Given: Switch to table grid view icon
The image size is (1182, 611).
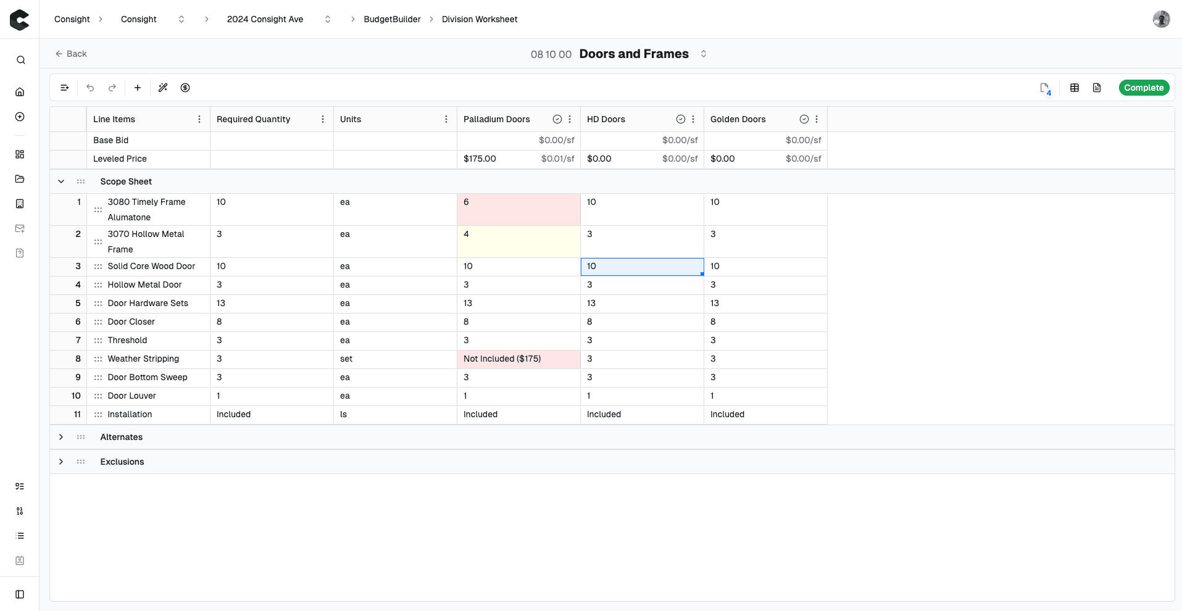Looking at the screenshot, I should 1075,88.
